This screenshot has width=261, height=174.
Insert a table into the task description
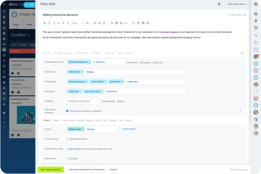(121, 23)
